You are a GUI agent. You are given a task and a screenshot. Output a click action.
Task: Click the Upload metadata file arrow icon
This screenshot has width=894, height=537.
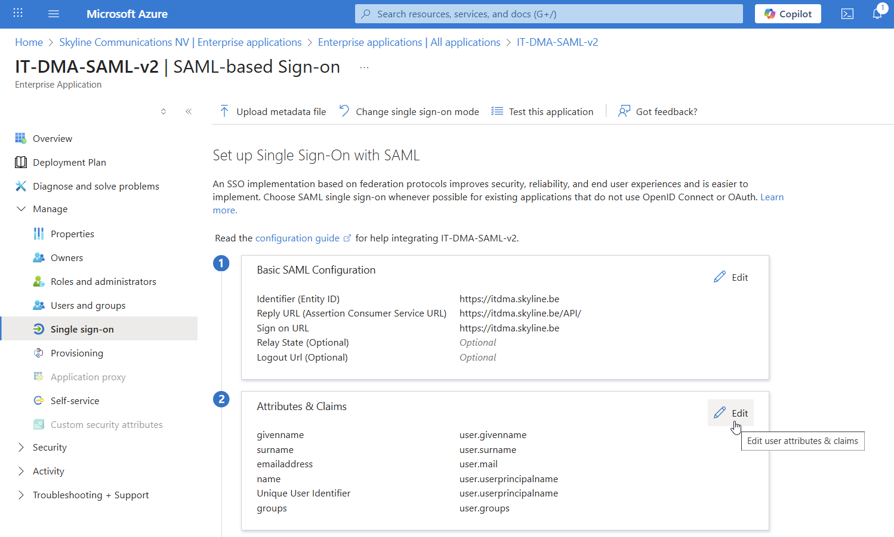click(x=224, y=111)
